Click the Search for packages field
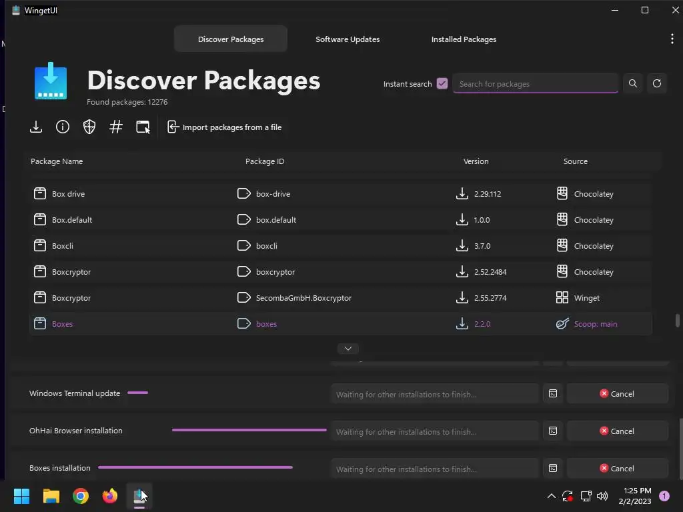 pos(536,83)
